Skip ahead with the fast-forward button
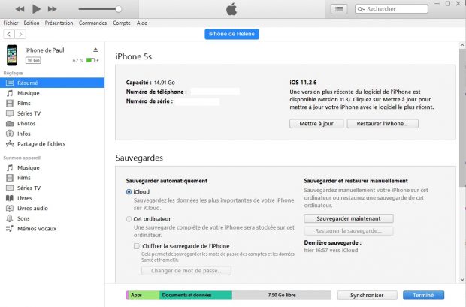The height and width of the screenshot is (307, 466). (x=52, y=9)
